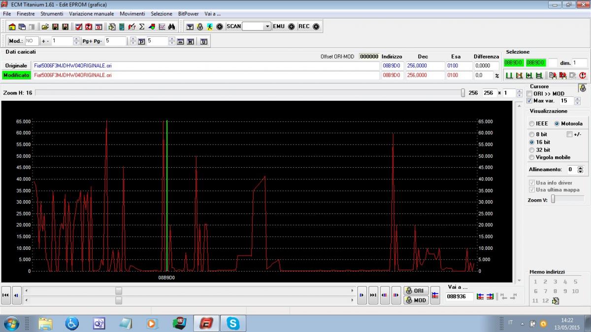This screenshot has height=332, width=591.
Task: Open the File menu
Action: (7, 14)
